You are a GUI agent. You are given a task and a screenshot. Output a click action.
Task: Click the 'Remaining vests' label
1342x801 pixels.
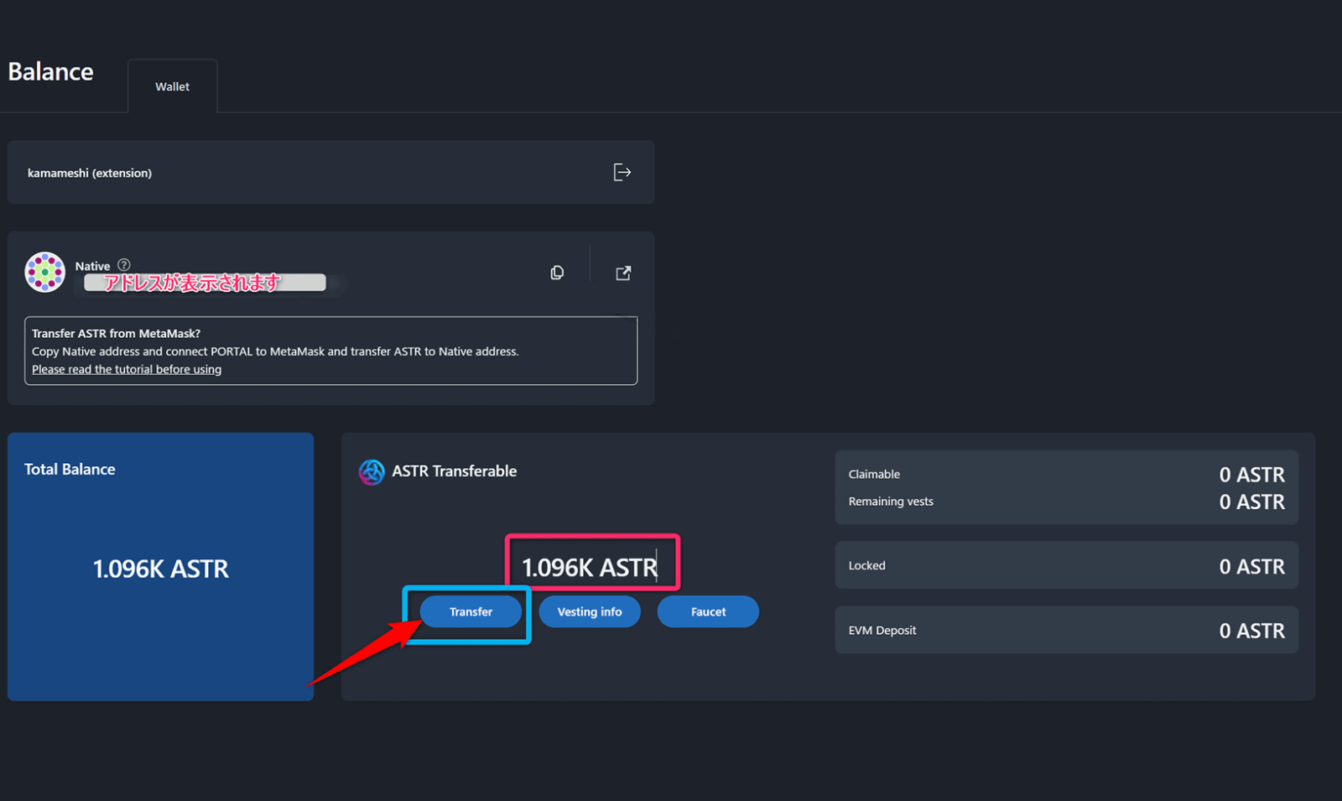(x=891, y=502)
